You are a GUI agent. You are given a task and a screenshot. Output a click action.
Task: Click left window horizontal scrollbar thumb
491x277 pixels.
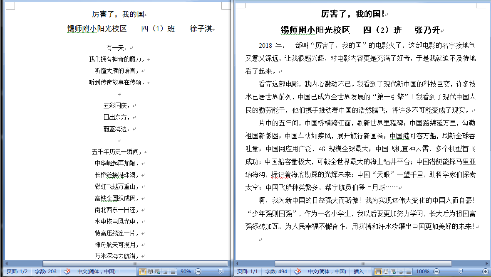click(135, 264)
